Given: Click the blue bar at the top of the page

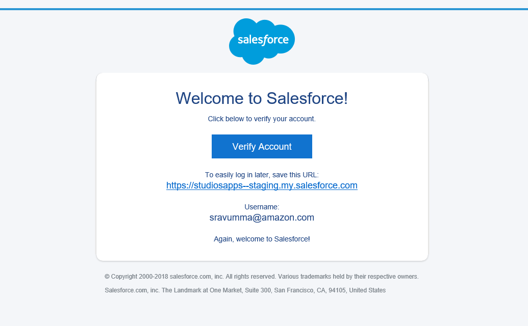Looking at the screenshot, I should click(x=264, y=9).
